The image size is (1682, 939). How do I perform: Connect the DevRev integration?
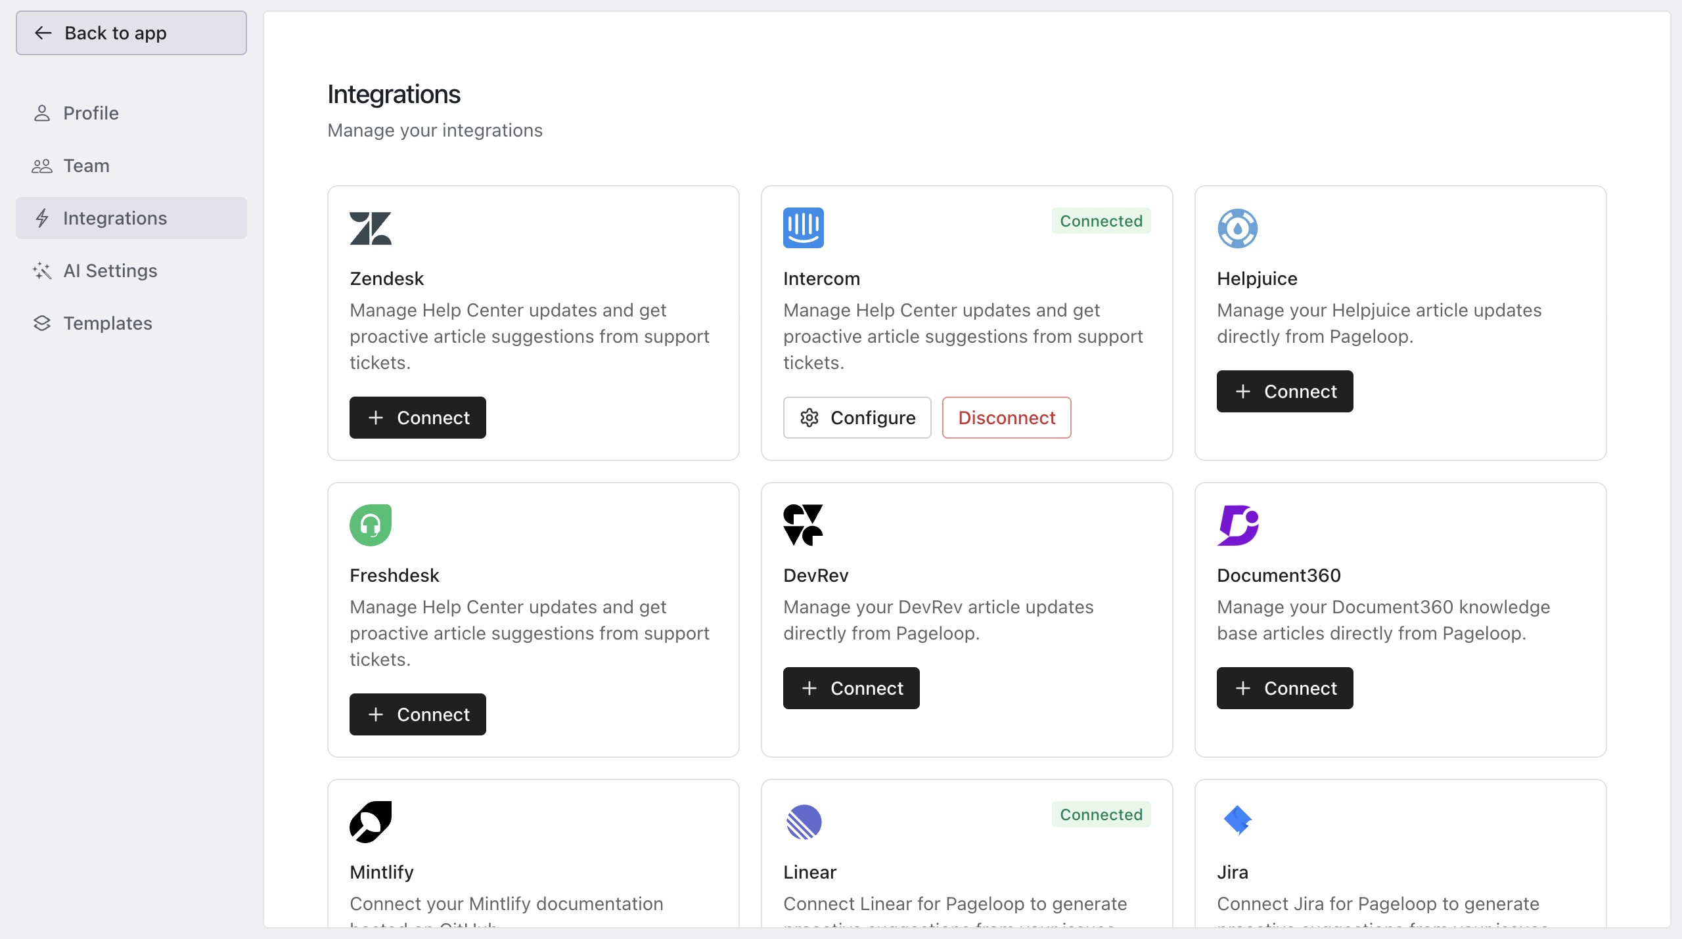tap(852, 688)
